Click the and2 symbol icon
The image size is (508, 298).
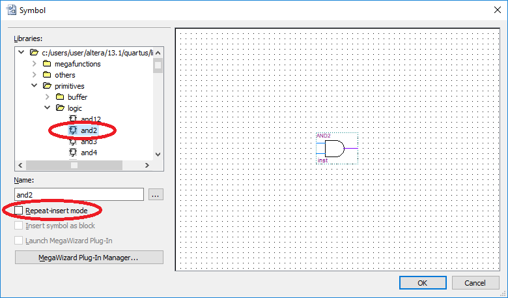click(x=73, y=130)
